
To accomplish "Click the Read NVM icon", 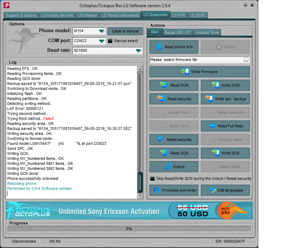I will tap(164, 85).
